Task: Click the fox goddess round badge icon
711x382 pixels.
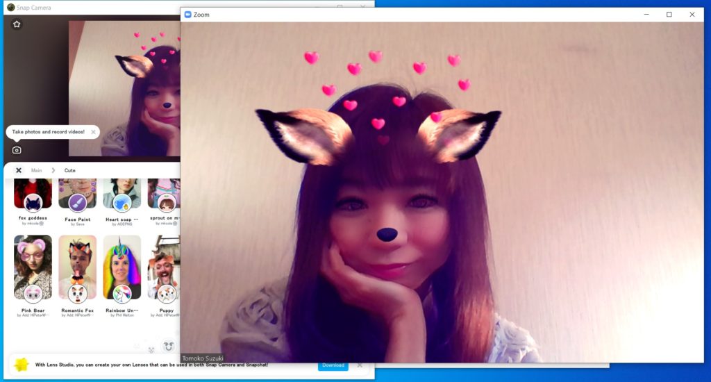Action: (x=33, y=204)
